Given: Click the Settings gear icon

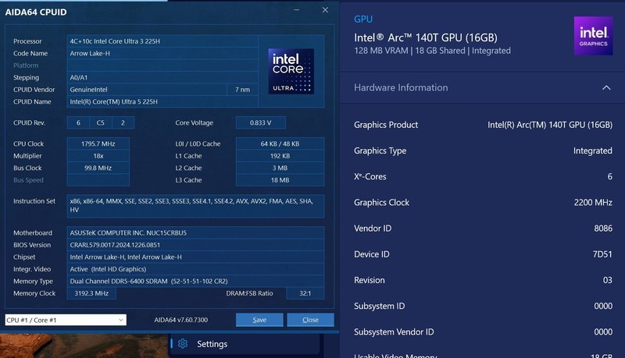Looking at the screenshot, I should coord(183,344).
